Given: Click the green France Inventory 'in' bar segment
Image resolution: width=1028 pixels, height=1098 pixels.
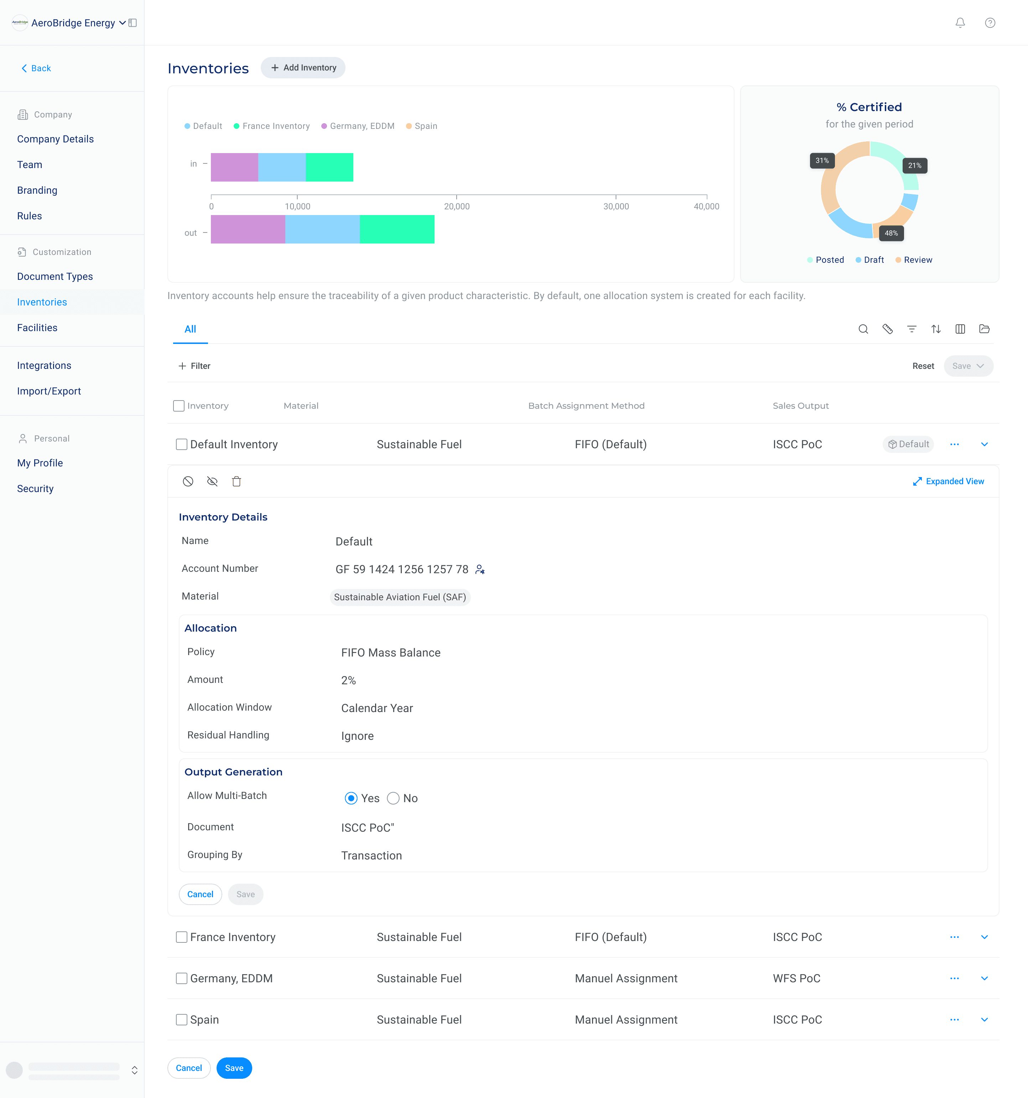Looking at the screenshot, I should (x=329, y=167).
